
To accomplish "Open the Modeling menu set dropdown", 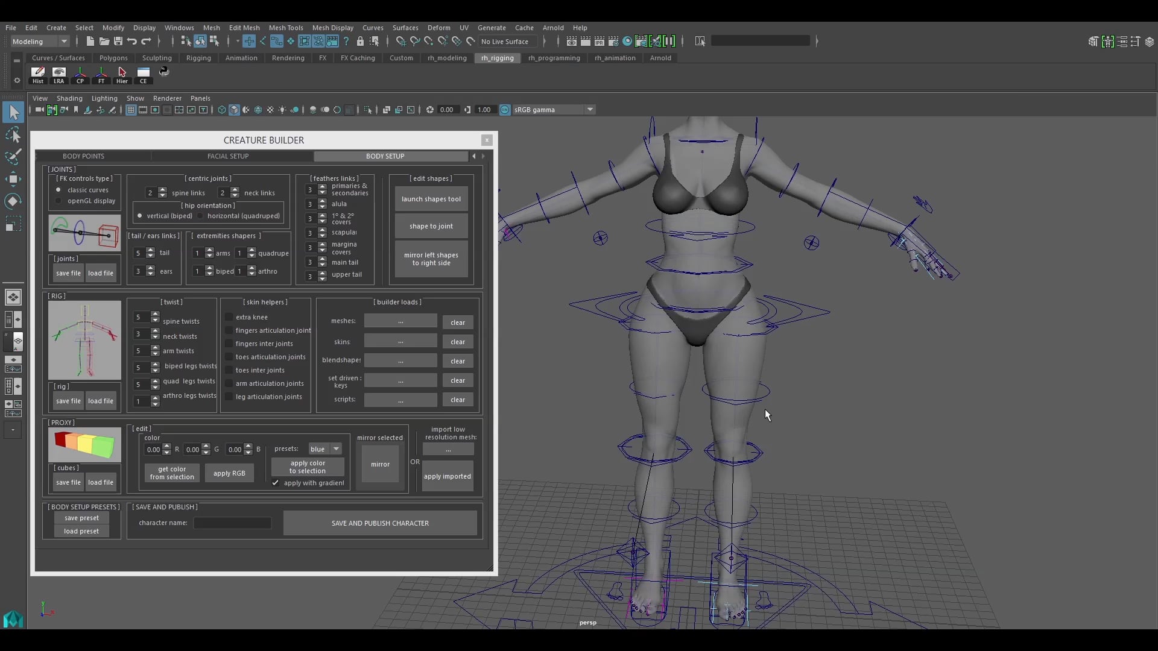I will [40, 42].
